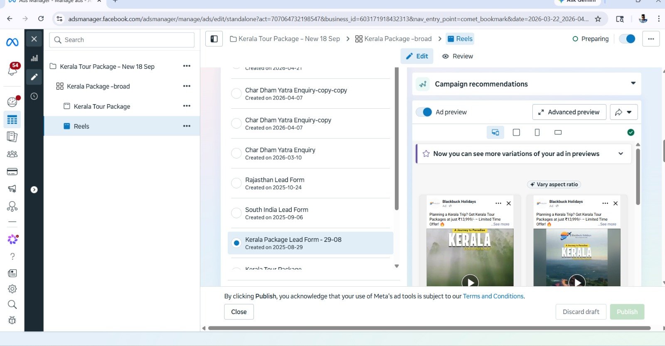Open Advanced preview
The image size is (665, 346).
569,112
